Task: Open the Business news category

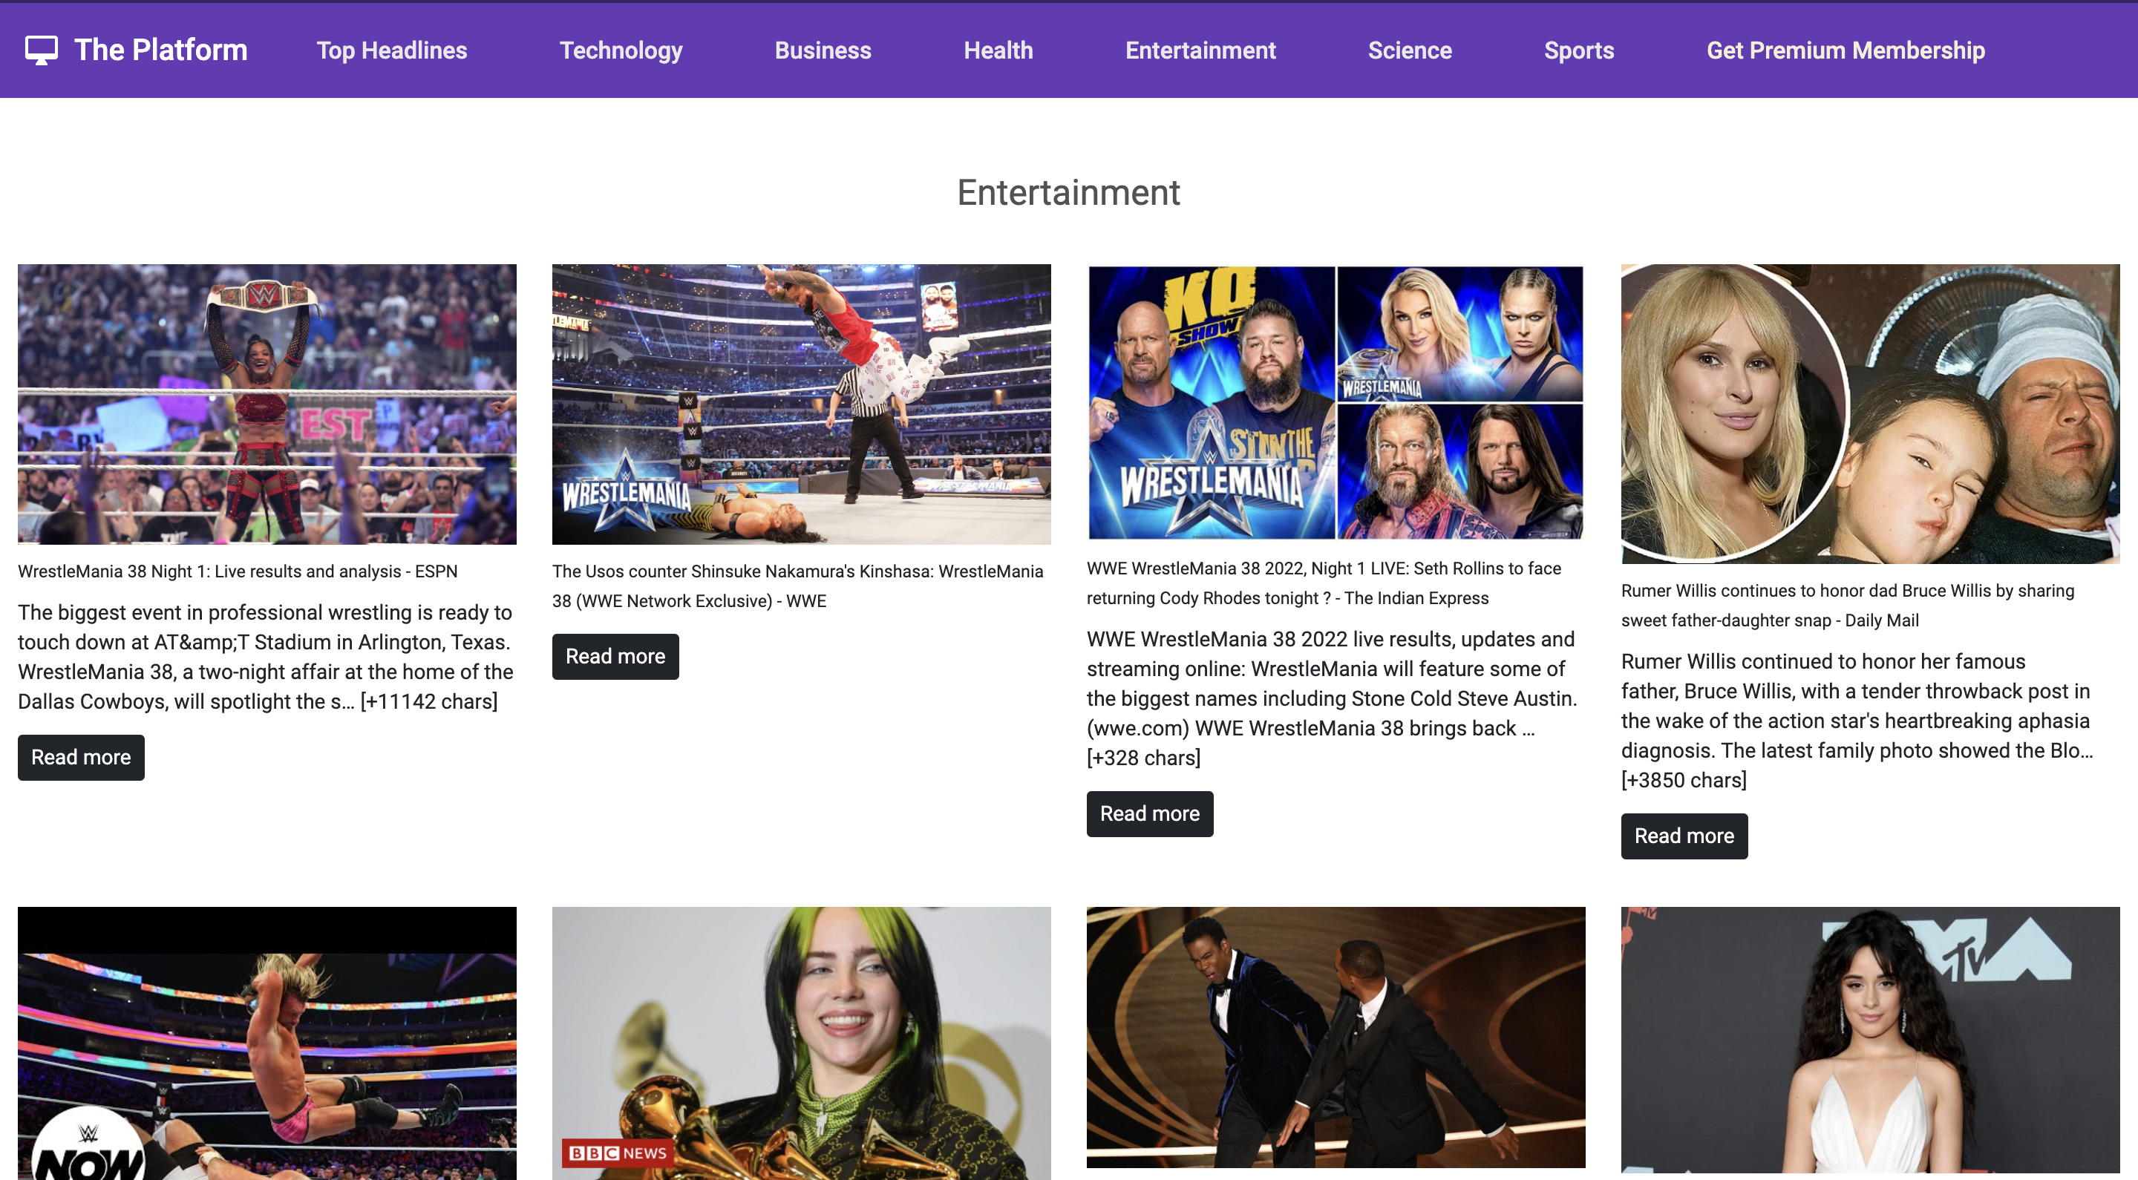Action: click(823, 50)
